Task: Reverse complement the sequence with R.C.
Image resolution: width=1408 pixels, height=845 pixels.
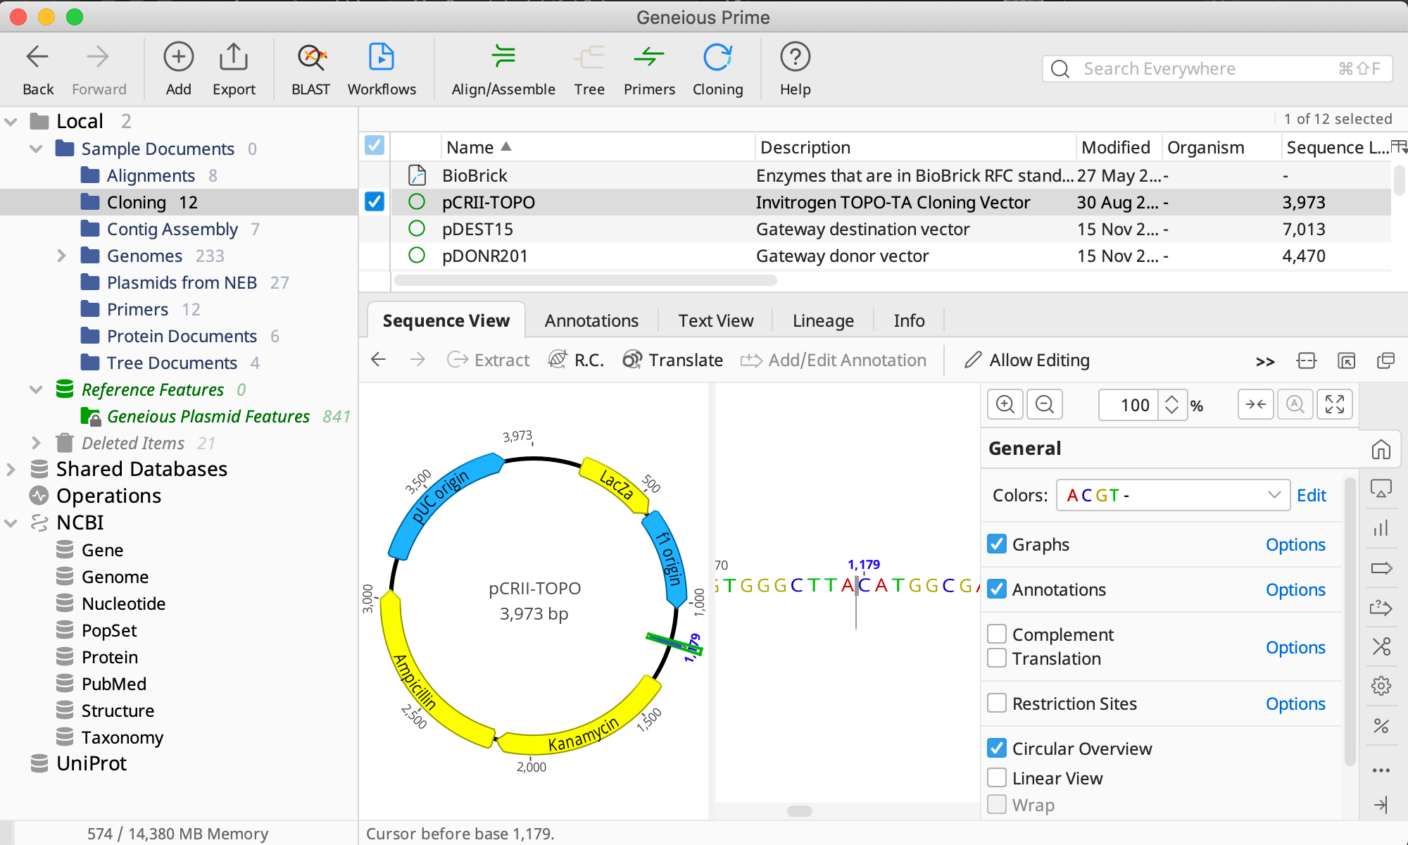Action: pyautogui.click(x=575, y=360)
